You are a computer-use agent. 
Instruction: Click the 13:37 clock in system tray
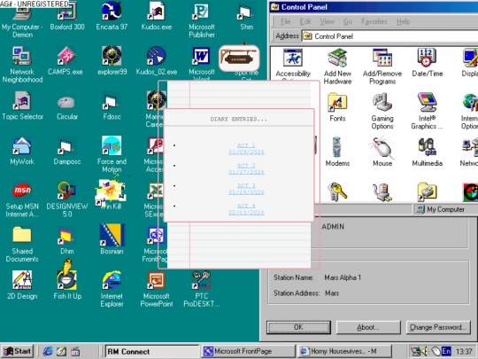(x=464, y=352)
